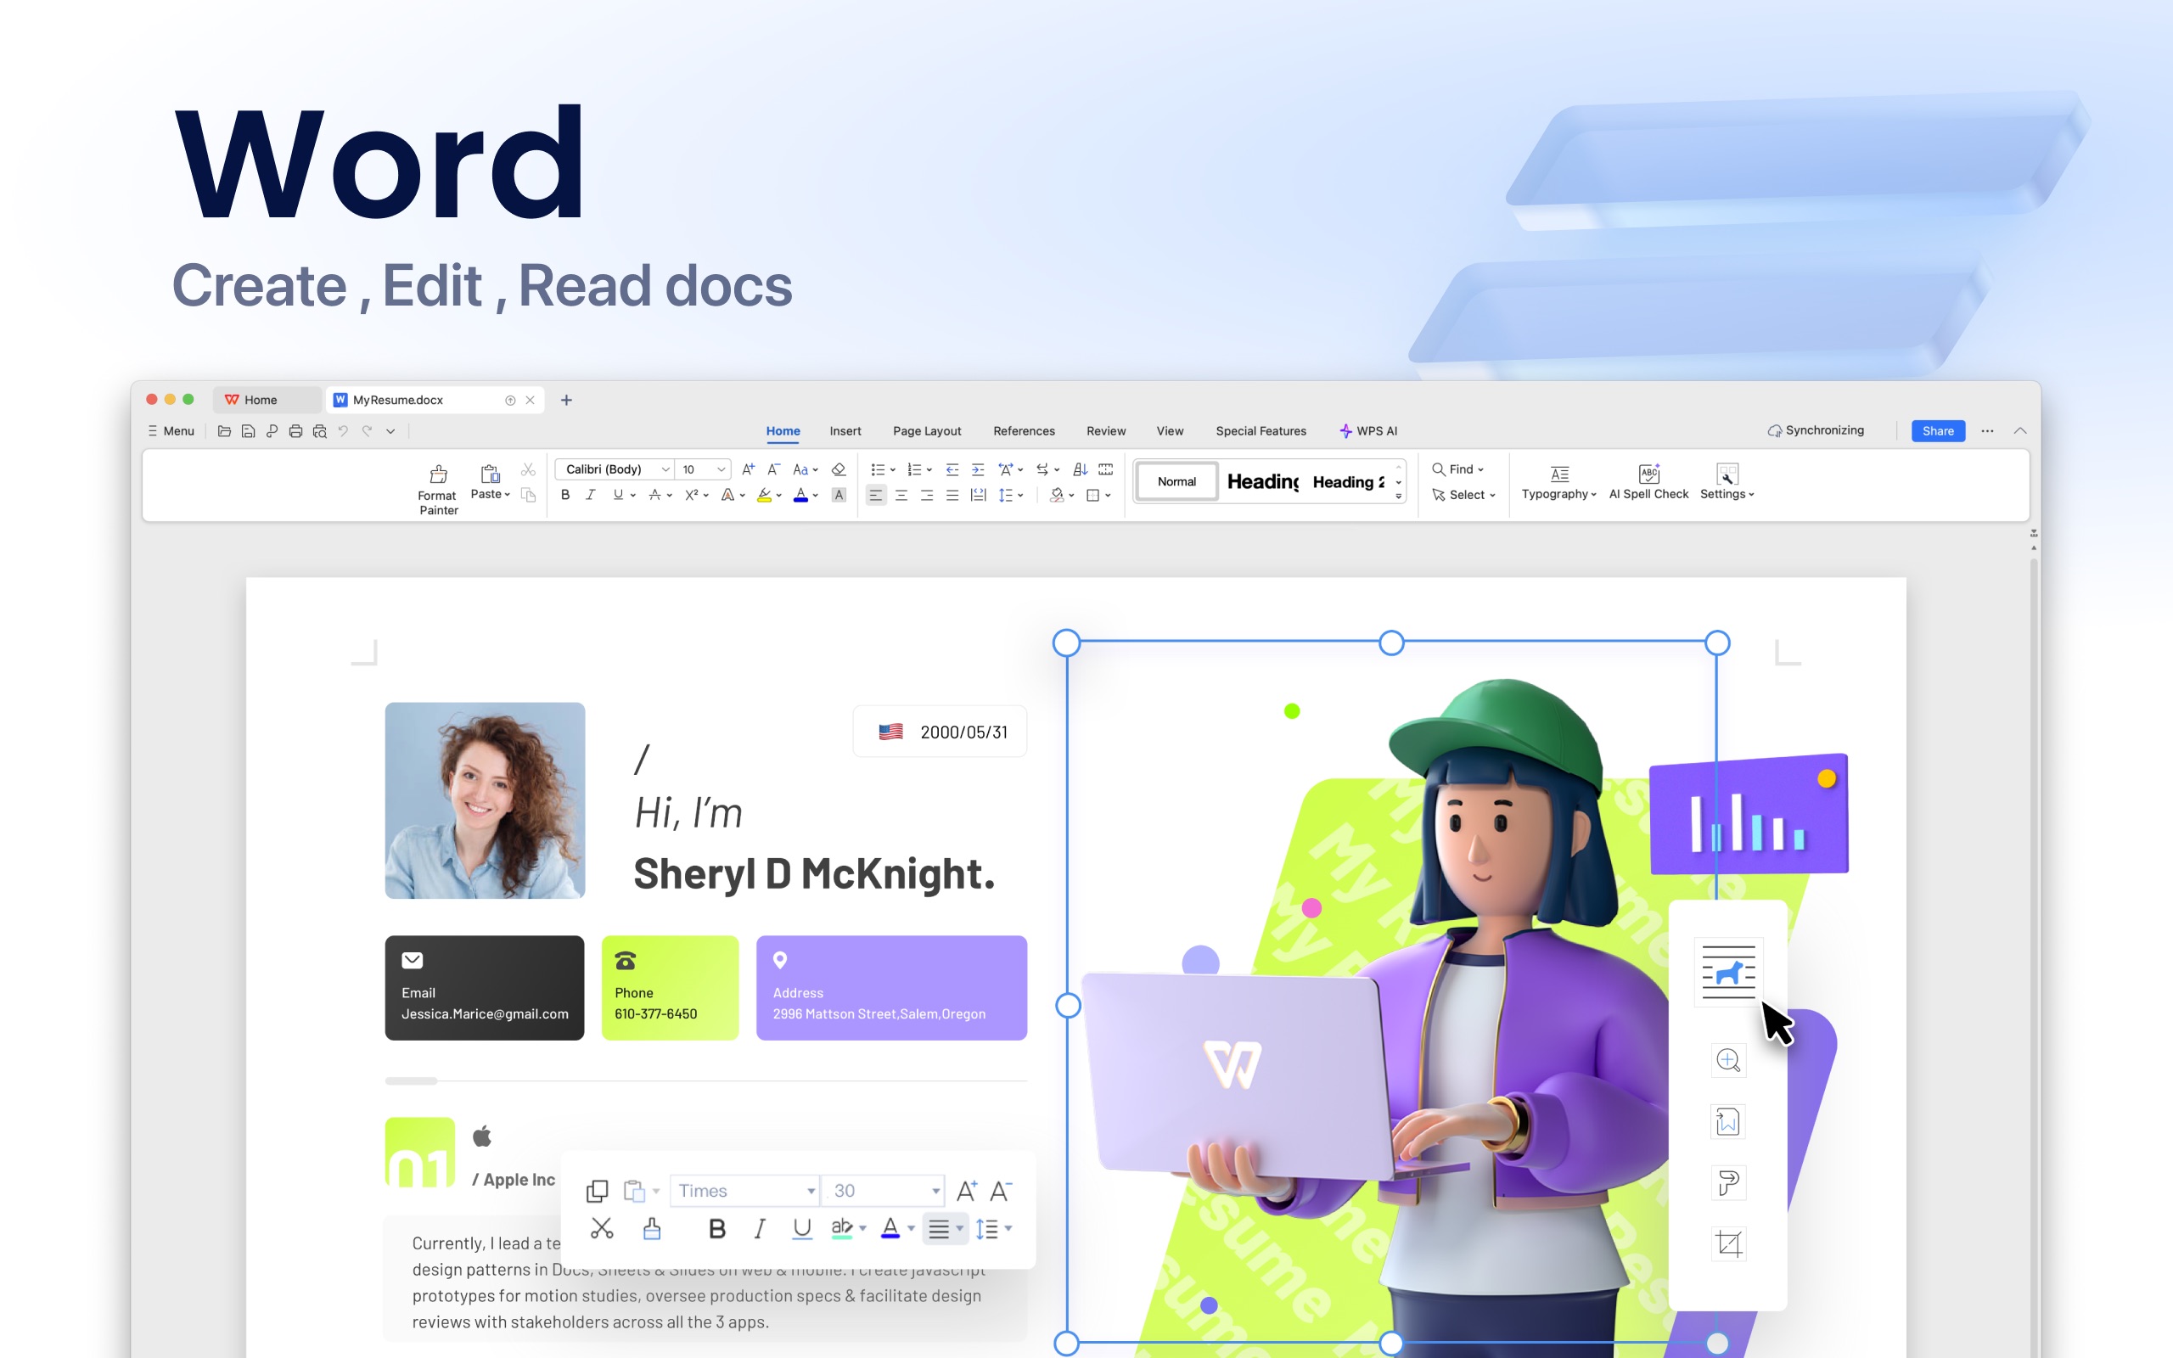Open the Review tab
The width and height of the screenshot is (2173, 1358).
point(1105,431)
